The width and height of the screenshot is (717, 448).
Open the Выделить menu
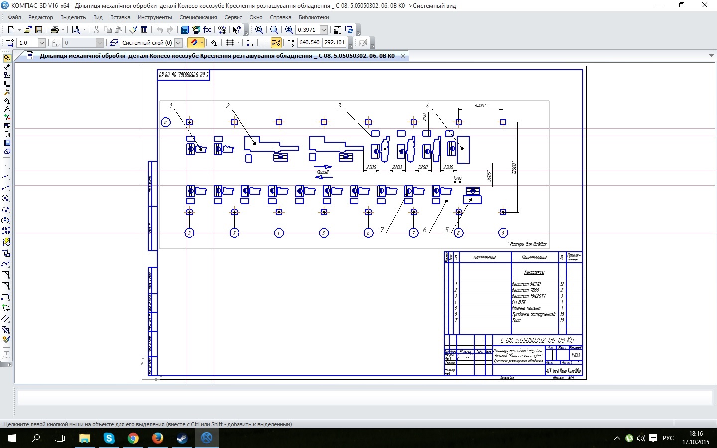click(x=73, y=17)
